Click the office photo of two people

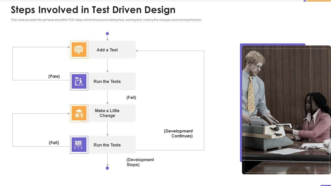286,110
